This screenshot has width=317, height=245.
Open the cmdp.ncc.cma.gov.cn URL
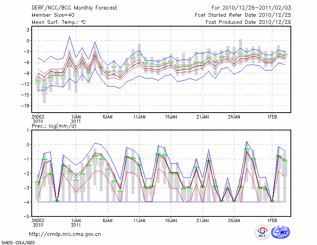[65, 234]
